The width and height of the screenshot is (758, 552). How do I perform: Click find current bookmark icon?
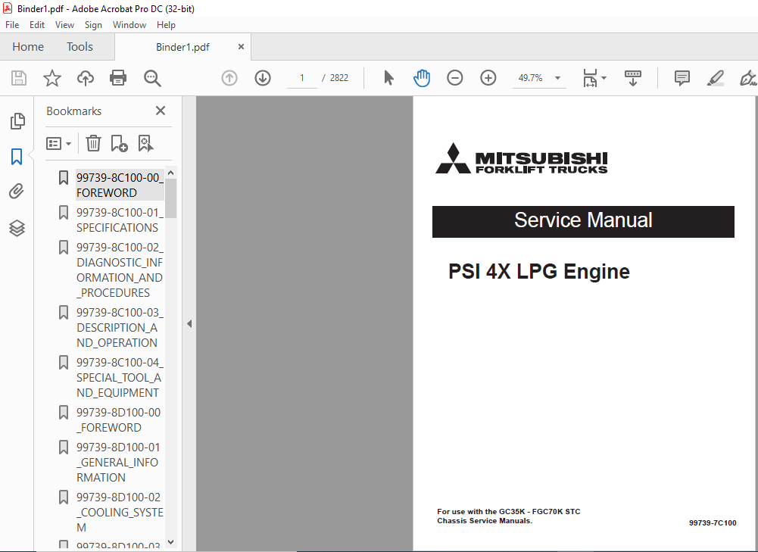(145, 143)
